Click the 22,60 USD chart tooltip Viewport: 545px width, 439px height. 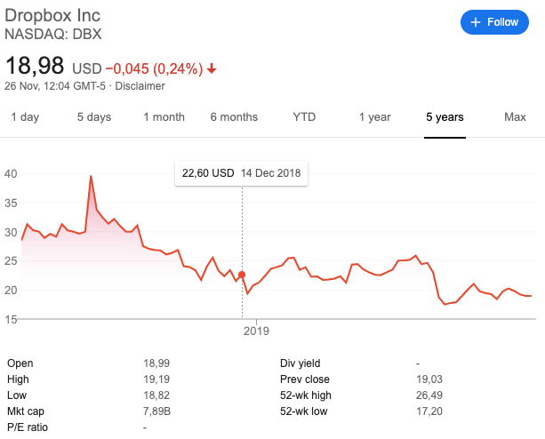click(241, 173)
